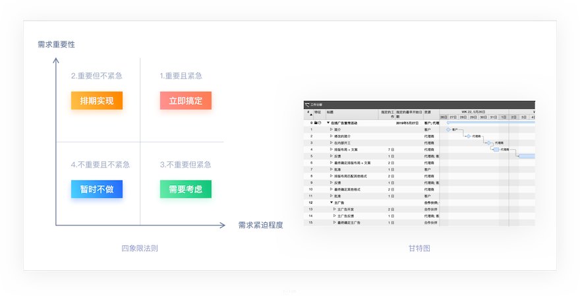Expand the 排版布局 + 文案 task in row 4
580x296 pixels.
point(332,150)
